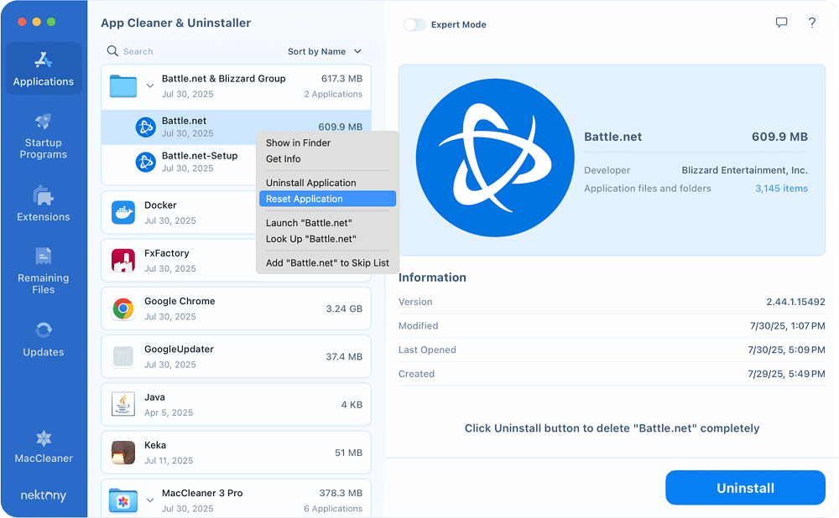
Task: Click the MacCleaner 3 Pro folder icon
Action: tap(123, 500)
